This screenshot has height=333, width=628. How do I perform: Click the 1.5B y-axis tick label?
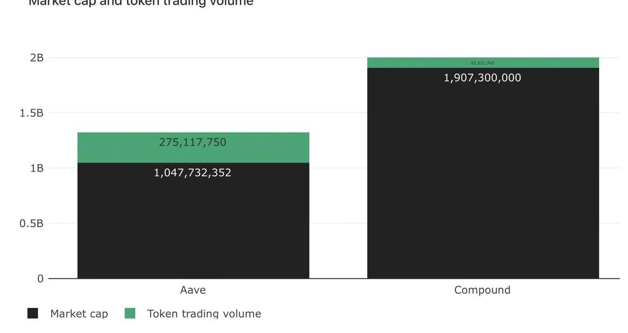point(31,113)
